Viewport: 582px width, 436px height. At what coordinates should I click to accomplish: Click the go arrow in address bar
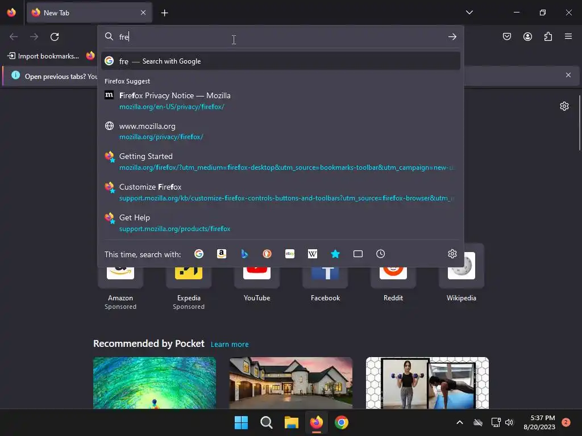[452, 37]
